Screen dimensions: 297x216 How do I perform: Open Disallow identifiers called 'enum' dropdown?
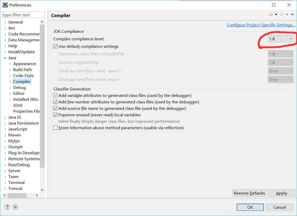click(280, 79)
